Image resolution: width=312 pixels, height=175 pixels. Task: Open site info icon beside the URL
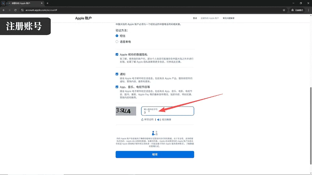click(22, 10)
